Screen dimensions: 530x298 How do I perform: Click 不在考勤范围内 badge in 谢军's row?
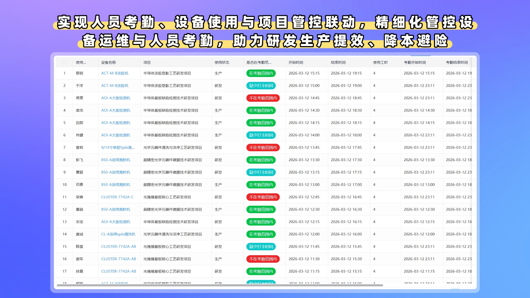click(x=263, y=259)
